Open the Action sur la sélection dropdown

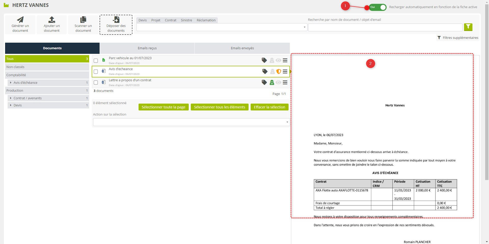(x=191, y=122)
